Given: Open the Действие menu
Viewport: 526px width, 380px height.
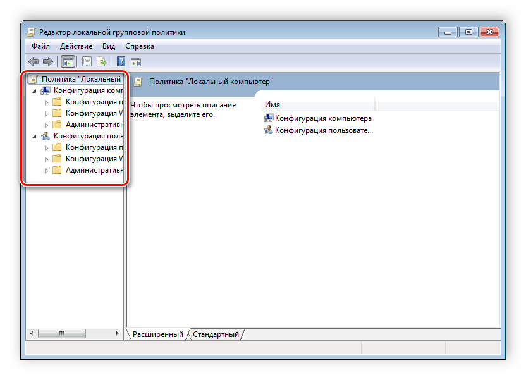Looking at the screenshot, I should [76, 46].
